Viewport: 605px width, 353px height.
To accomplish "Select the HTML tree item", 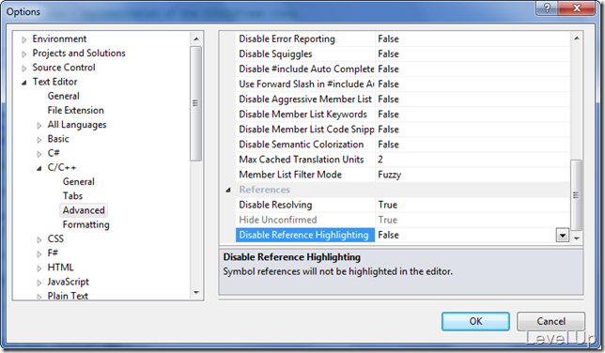I will [60, 268].
